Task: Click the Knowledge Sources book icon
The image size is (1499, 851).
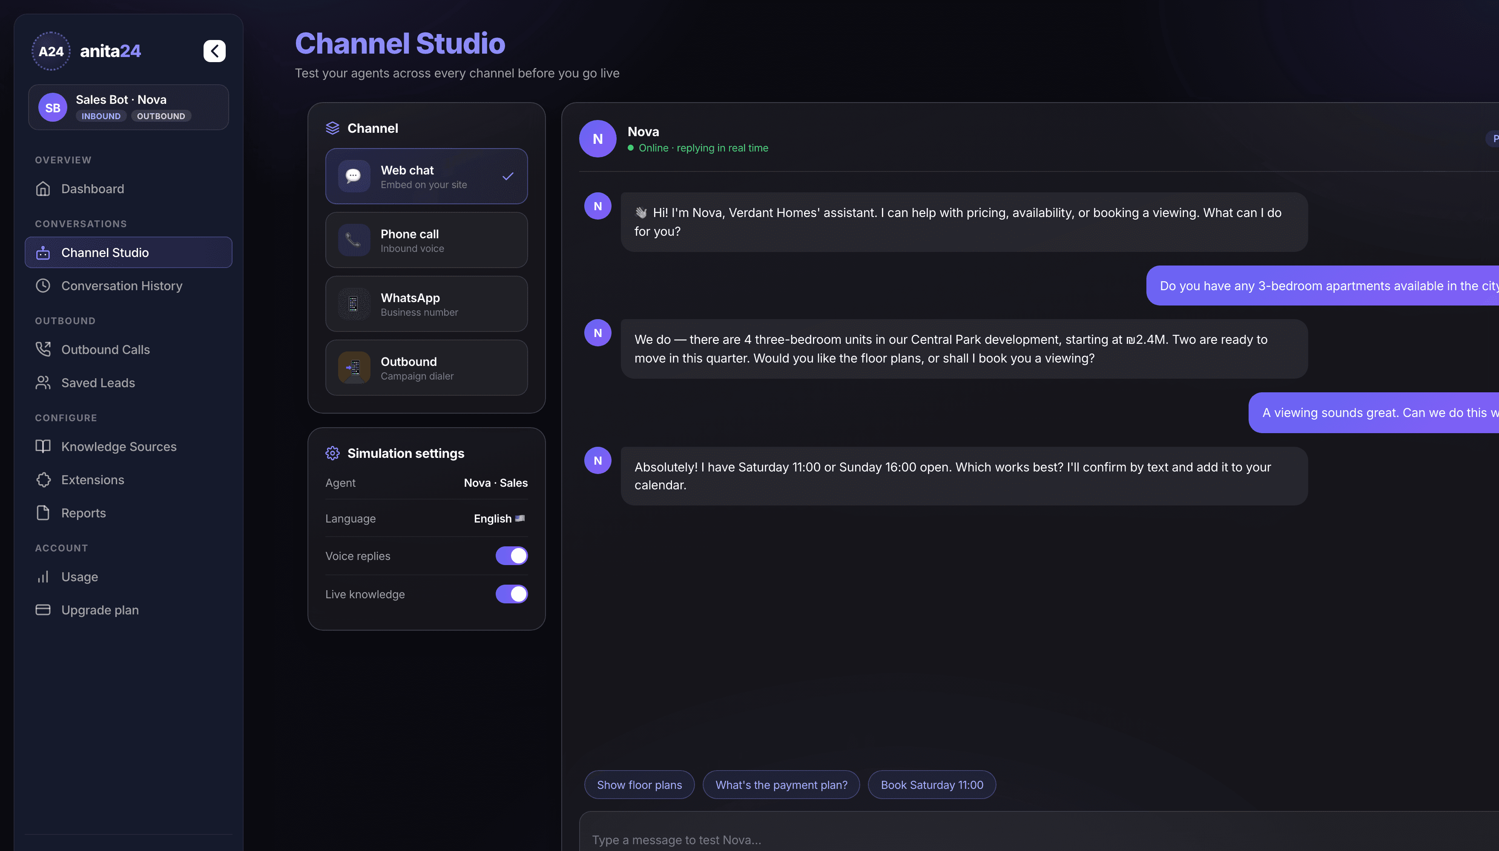Action: 43,446
